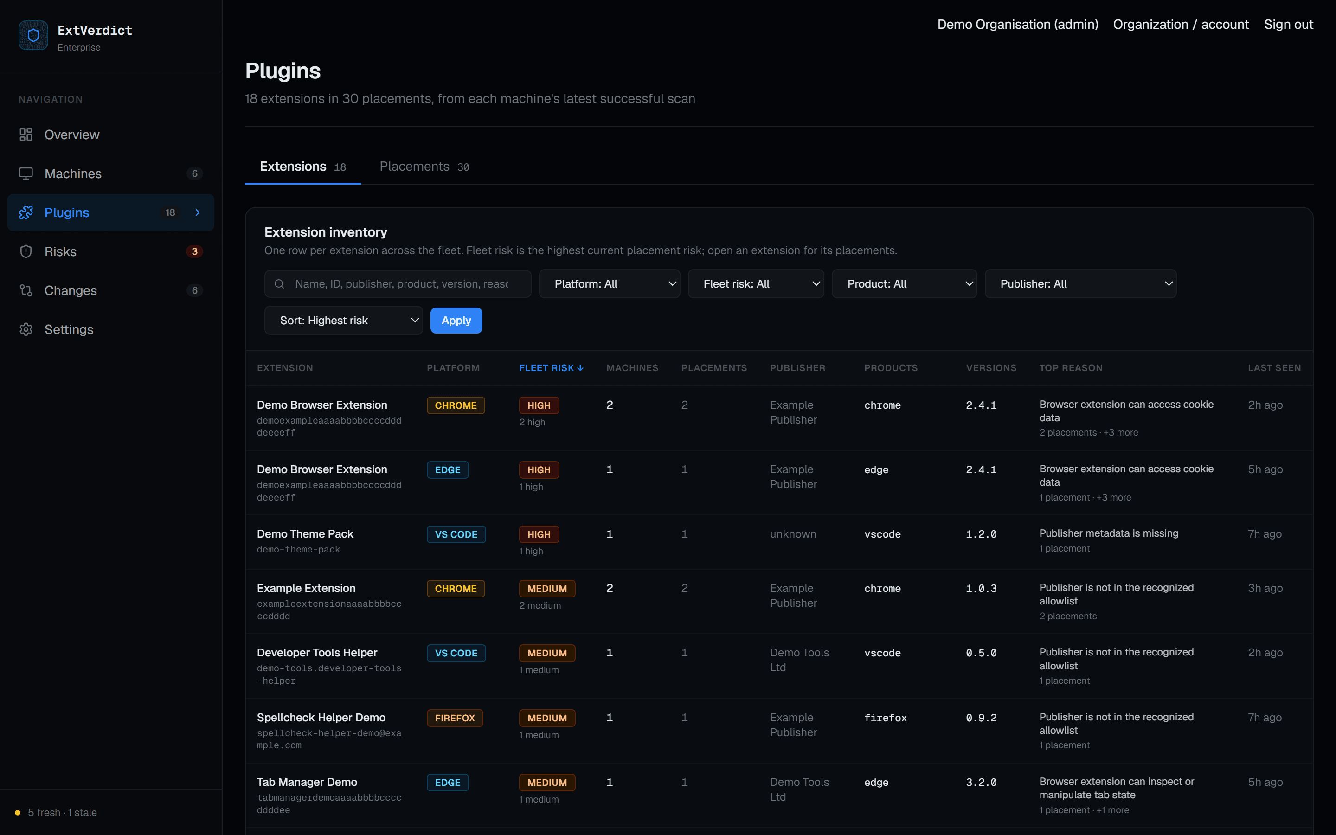Switch to the Extensions tab
The width and height of the screenshot is (1336, 835).
tap(302, 167)
